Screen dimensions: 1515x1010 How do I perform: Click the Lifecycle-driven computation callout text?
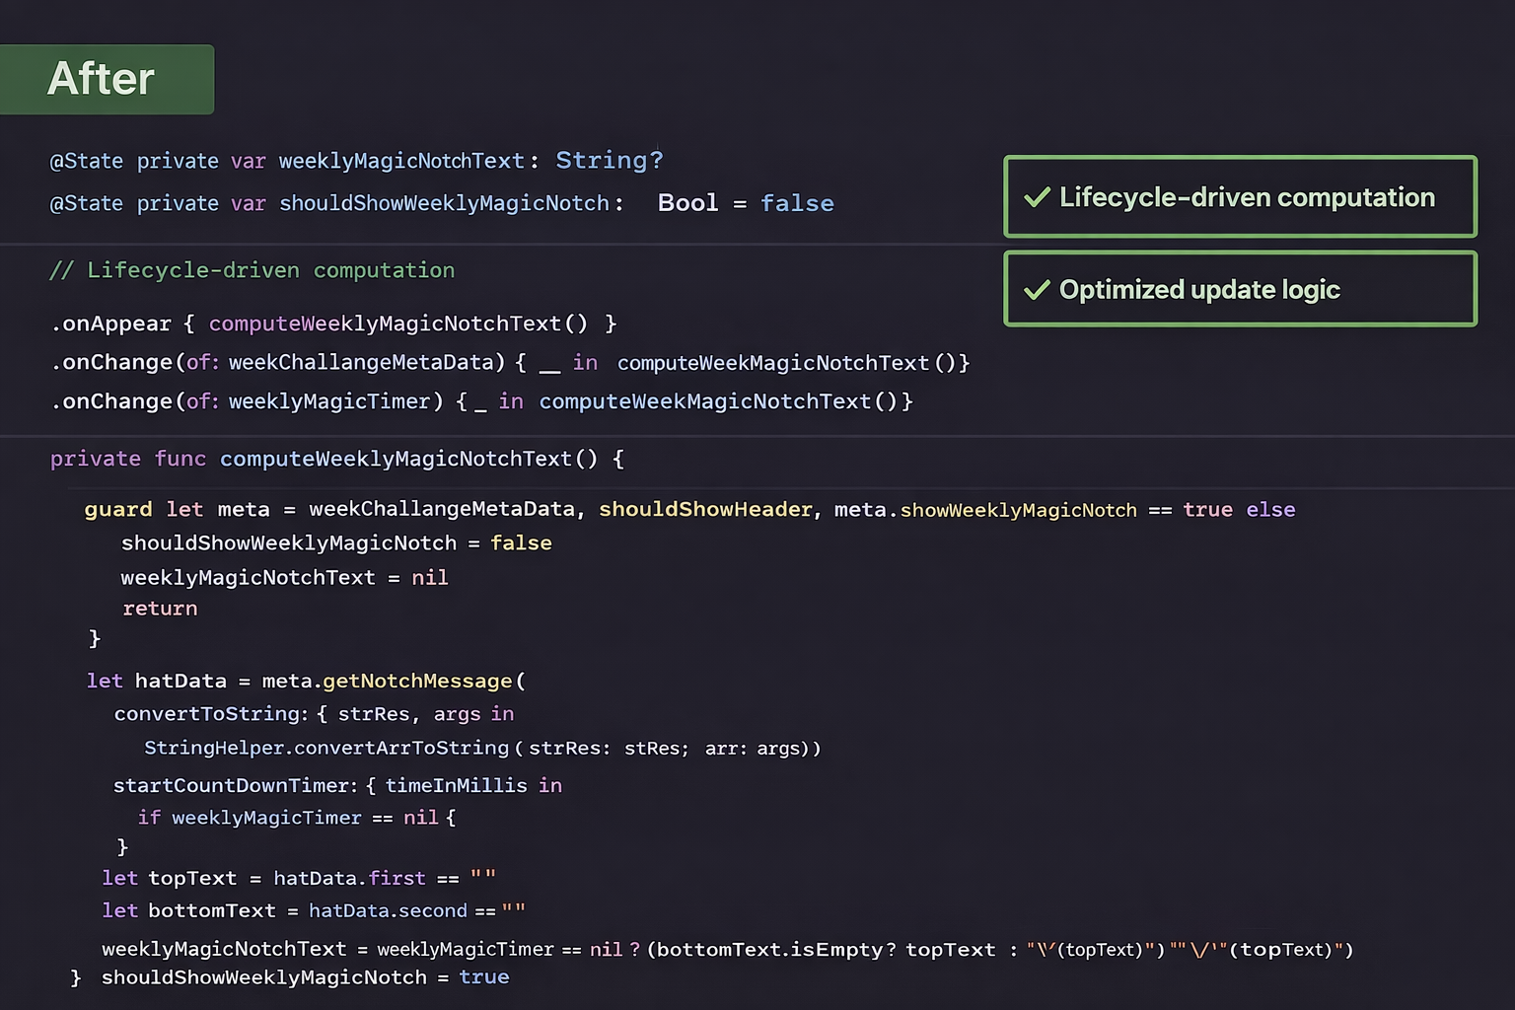coord(1247,197)
